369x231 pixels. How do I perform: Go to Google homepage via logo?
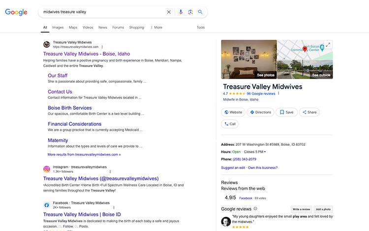16,12
